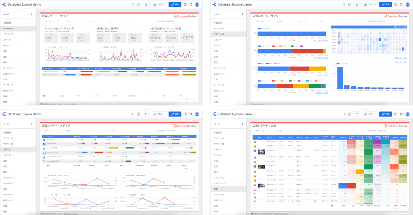This screenshot has height=215, width=413.
Task: Open アカウント filter in the メディア report
Action: 74,131
